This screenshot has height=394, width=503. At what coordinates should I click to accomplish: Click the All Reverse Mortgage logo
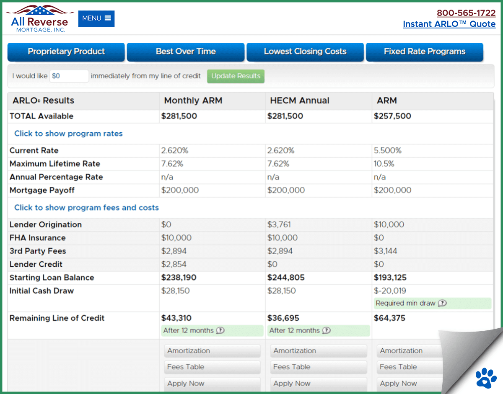coord(40,18)
